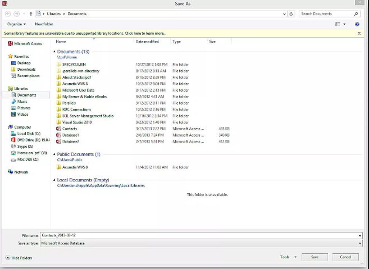This screenshot has height=269, width=369.
Task: Open the Tools dropdown menu
Action: pos(288,257)
